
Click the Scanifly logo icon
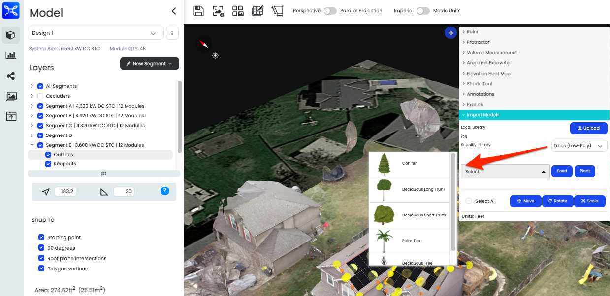tap(10, 10)
